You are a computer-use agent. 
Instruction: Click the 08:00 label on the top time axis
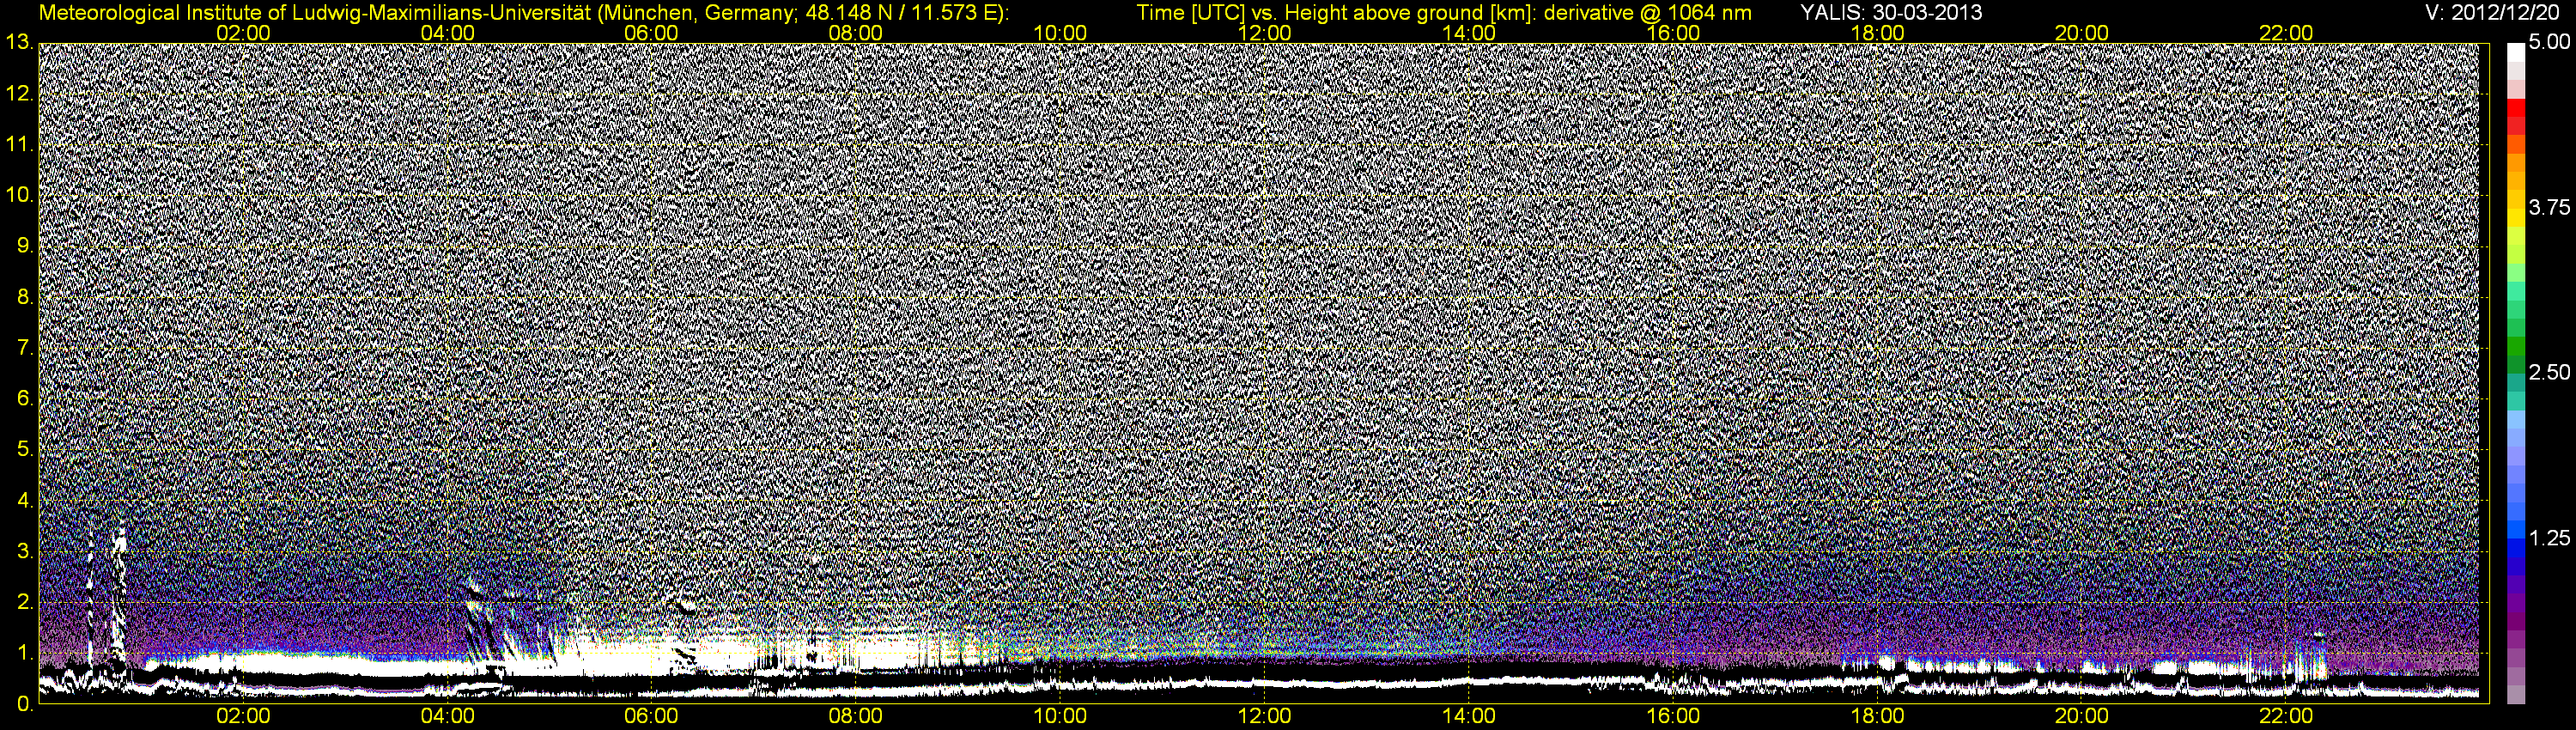[x=856, y=33]
